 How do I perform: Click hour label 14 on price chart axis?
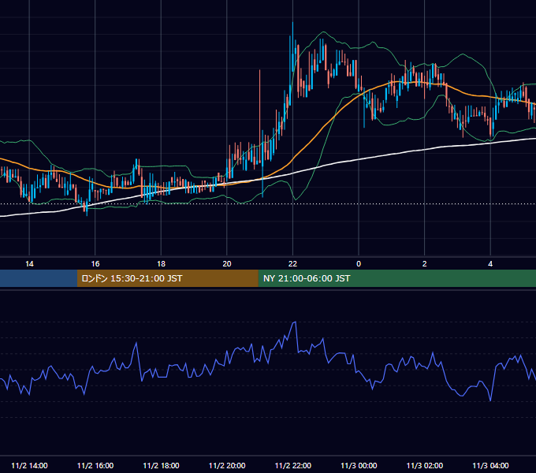pos(29,264)
